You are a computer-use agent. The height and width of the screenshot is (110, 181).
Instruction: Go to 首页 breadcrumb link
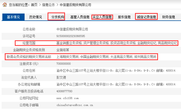click(x=34, y=5)
